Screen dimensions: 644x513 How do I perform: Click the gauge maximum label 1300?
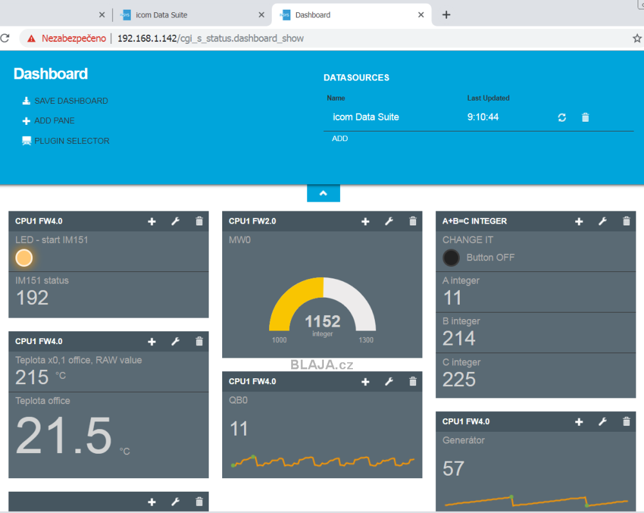click(366, 340)
